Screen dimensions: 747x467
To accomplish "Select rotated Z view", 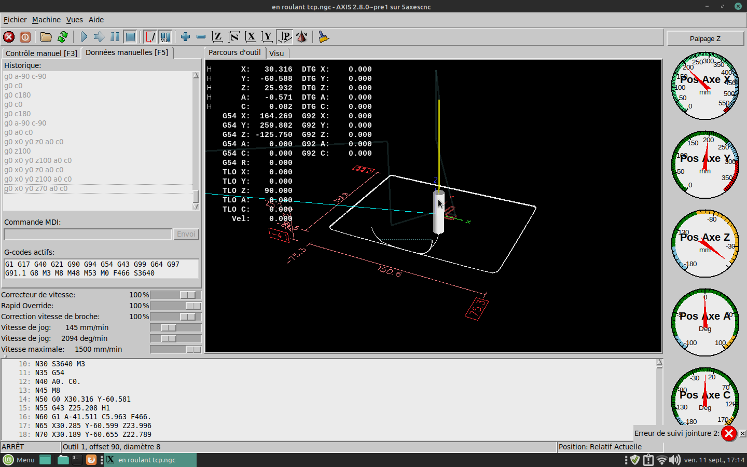I will tap(234, 37).
